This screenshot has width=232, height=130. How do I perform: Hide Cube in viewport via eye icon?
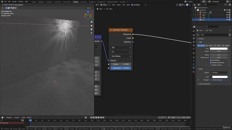(x=227, y=15)
